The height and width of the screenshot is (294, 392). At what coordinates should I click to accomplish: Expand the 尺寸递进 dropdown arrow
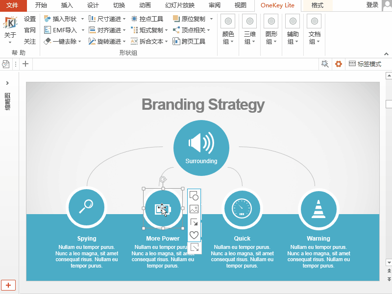point(124,19)
